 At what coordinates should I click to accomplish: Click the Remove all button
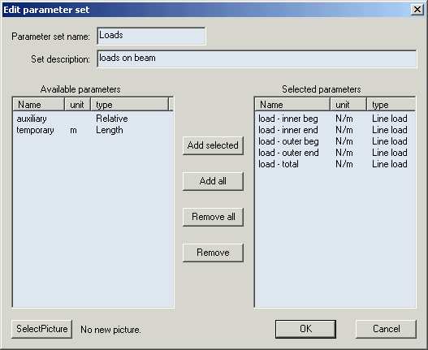[x=213, y=217]
